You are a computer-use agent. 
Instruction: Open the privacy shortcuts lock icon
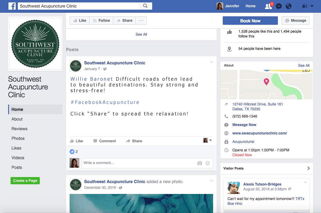305,6
